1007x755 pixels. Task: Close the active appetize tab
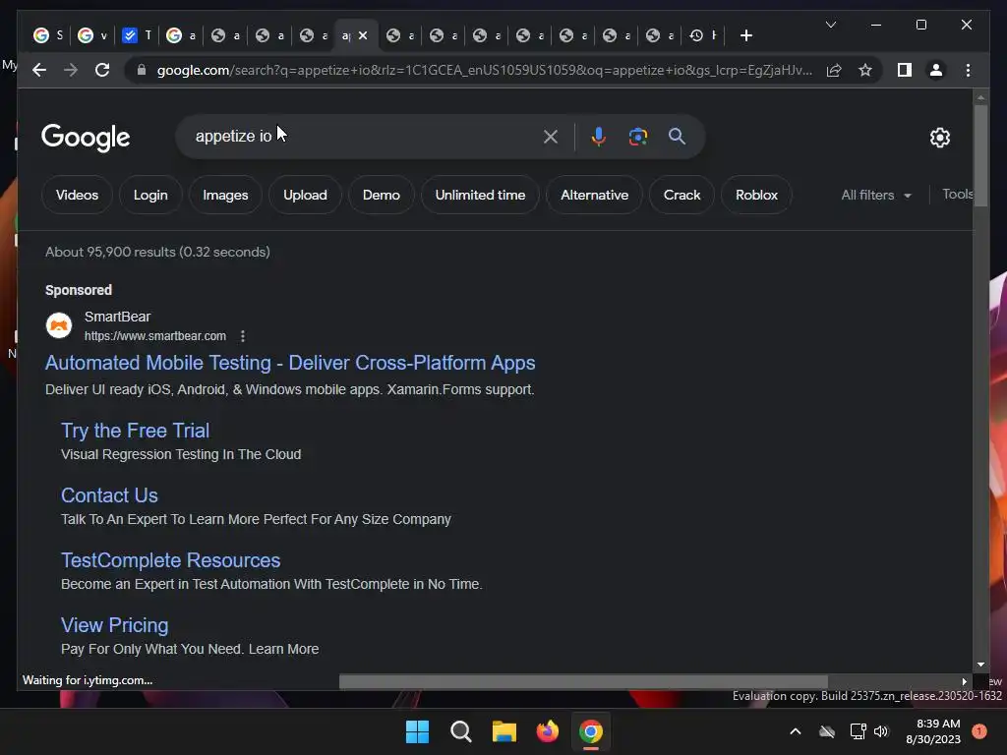click(363, 35)
